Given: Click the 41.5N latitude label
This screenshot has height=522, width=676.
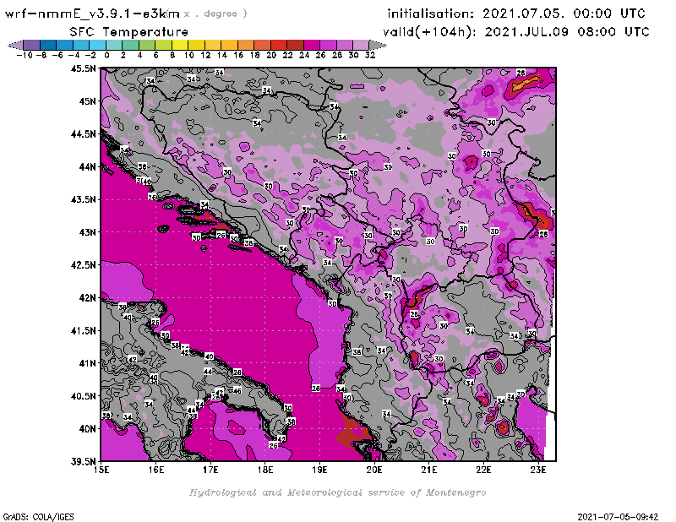Looking at the screenshot, I should pos(84,330).
